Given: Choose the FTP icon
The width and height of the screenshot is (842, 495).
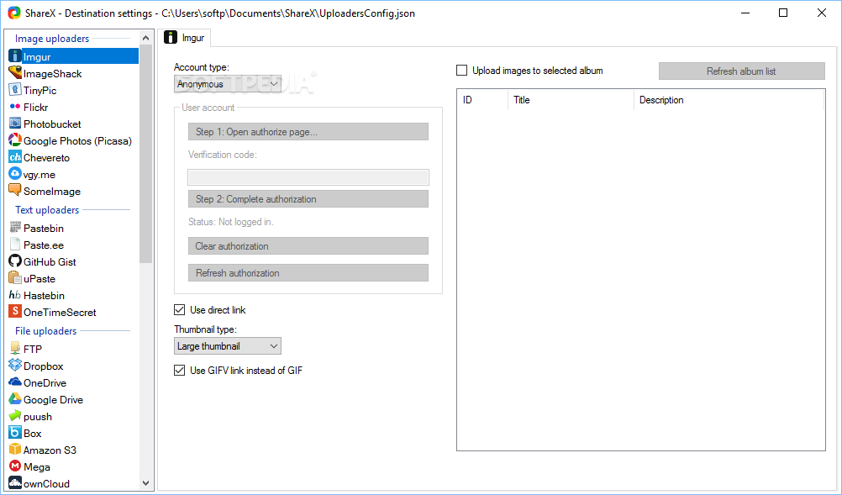Looking at the screenshot, I should click(15, 349).
